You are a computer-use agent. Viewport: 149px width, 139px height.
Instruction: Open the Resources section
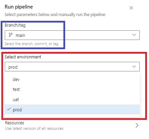(72, 125)
